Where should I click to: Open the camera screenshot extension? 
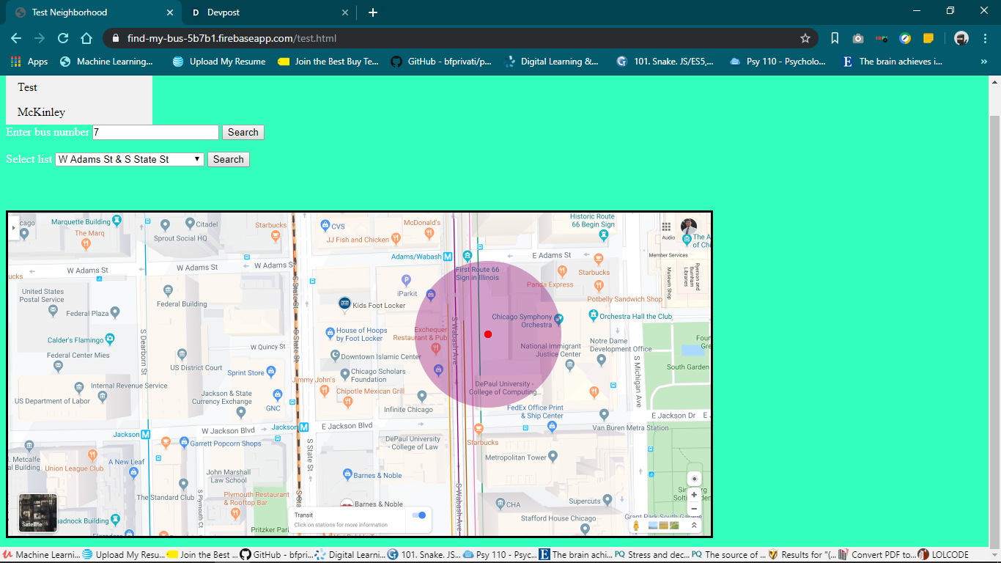858,38
